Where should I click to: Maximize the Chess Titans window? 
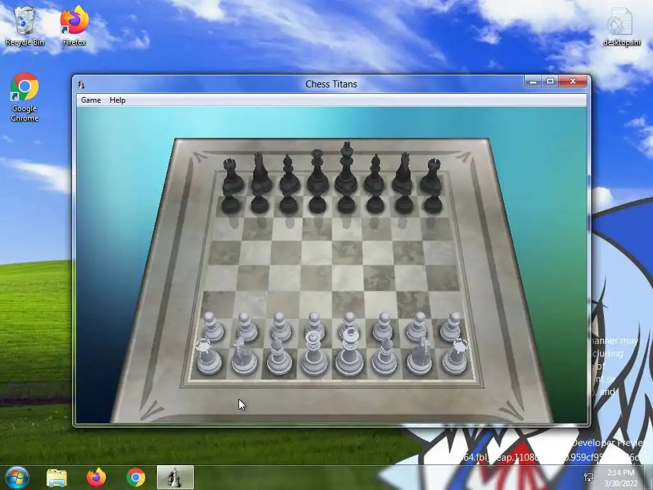550,81
